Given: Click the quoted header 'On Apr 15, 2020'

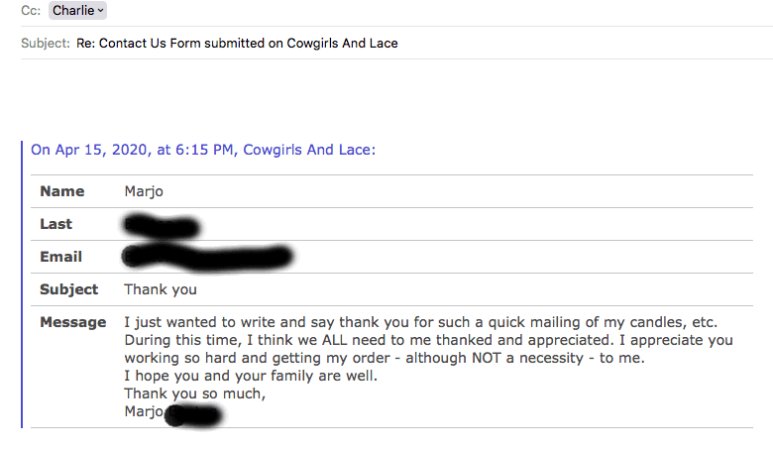Looking at the screenshot, I should 203,151.
